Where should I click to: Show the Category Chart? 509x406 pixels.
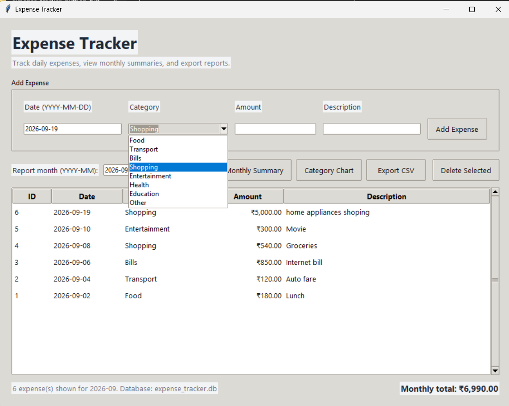tap(329, 170)
